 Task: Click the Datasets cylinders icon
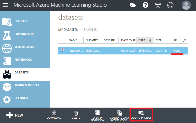[7, 74]
